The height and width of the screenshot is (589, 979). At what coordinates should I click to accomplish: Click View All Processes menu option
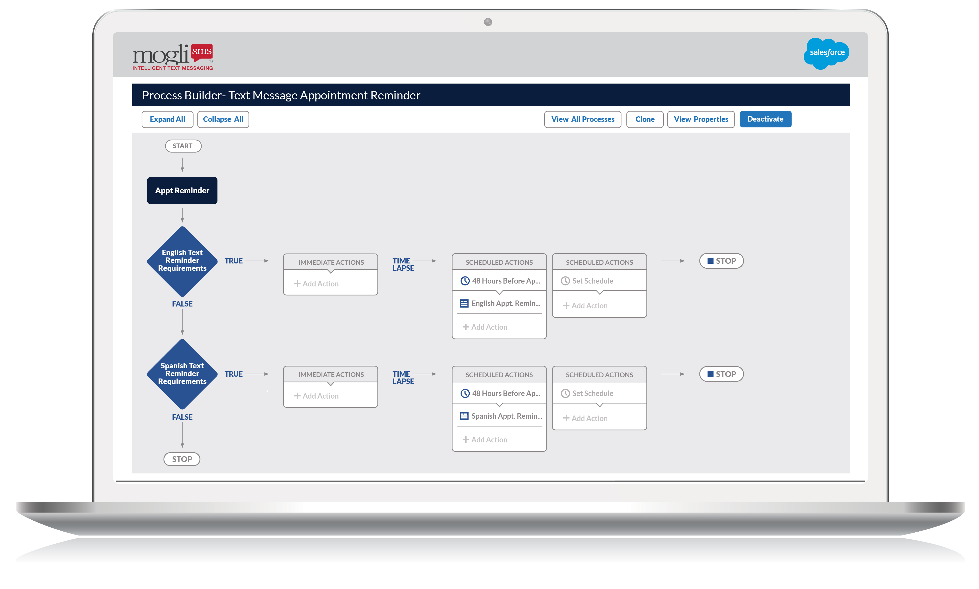point(583,119)
